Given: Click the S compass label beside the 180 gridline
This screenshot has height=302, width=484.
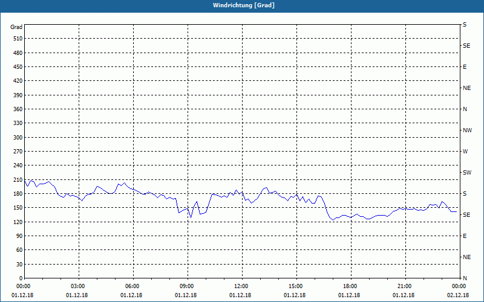Looking at the screenshot, I should coord(465,194).
